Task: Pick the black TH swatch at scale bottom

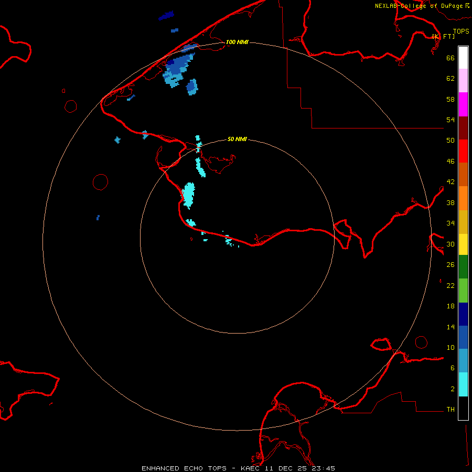Action: click(x=463, y=408)
